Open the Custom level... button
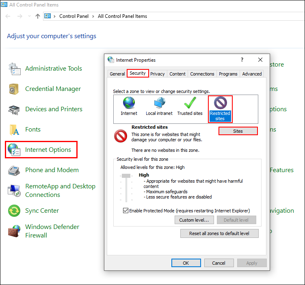 pyautogui.click(x=194, y=220)
